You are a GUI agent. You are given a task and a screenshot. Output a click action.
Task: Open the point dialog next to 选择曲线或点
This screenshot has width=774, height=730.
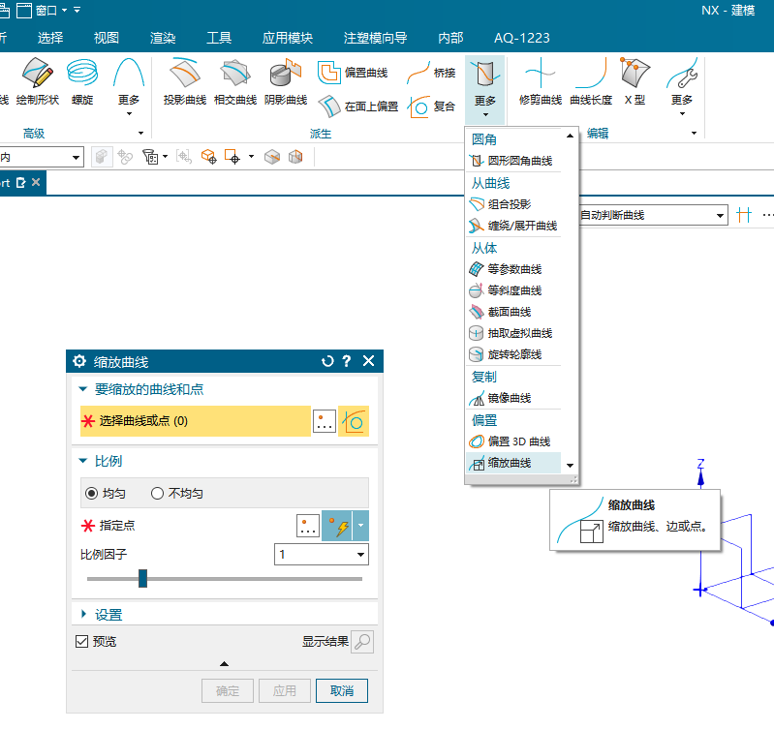[x=325, y=421]
